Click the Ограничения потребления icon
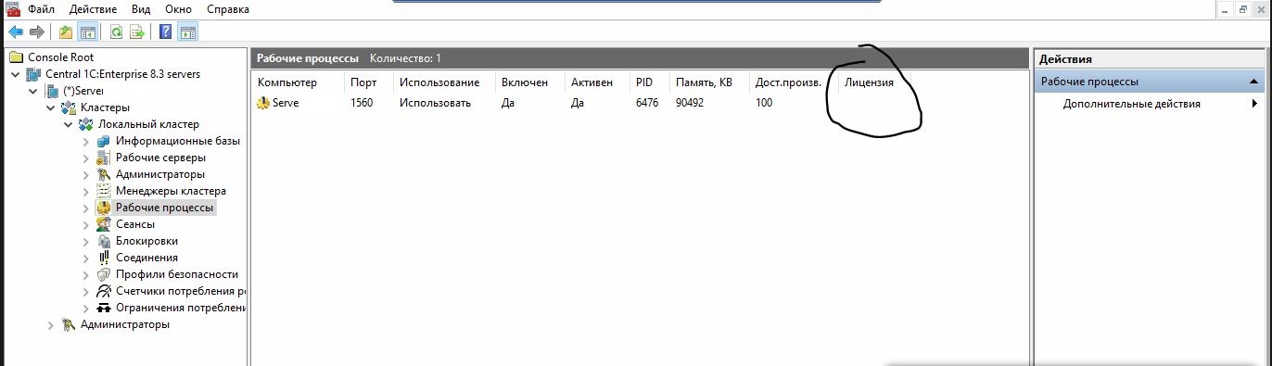This screenshot has width=1272, height=366. pyautogui.click(x=104, y=308)
